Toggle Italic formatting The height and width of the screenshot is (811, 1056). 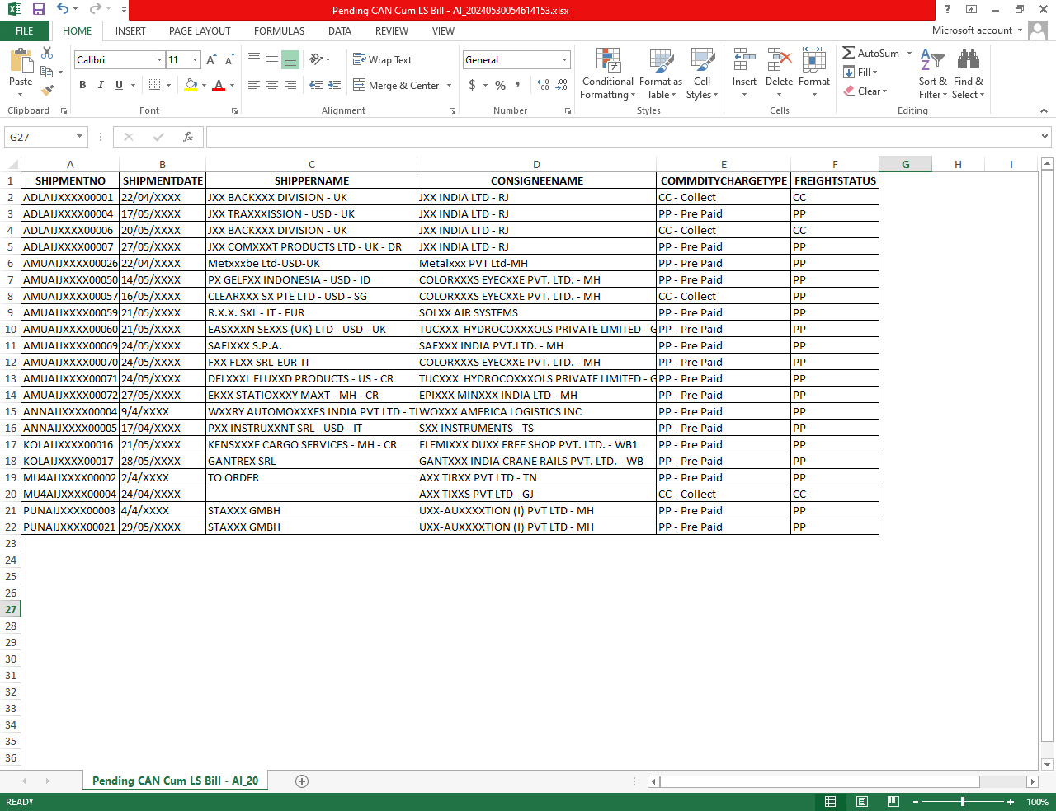101,85
